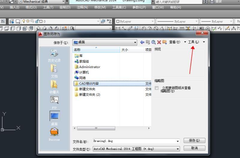
Task: Click the keyword search input field
Action: [178, 2]
